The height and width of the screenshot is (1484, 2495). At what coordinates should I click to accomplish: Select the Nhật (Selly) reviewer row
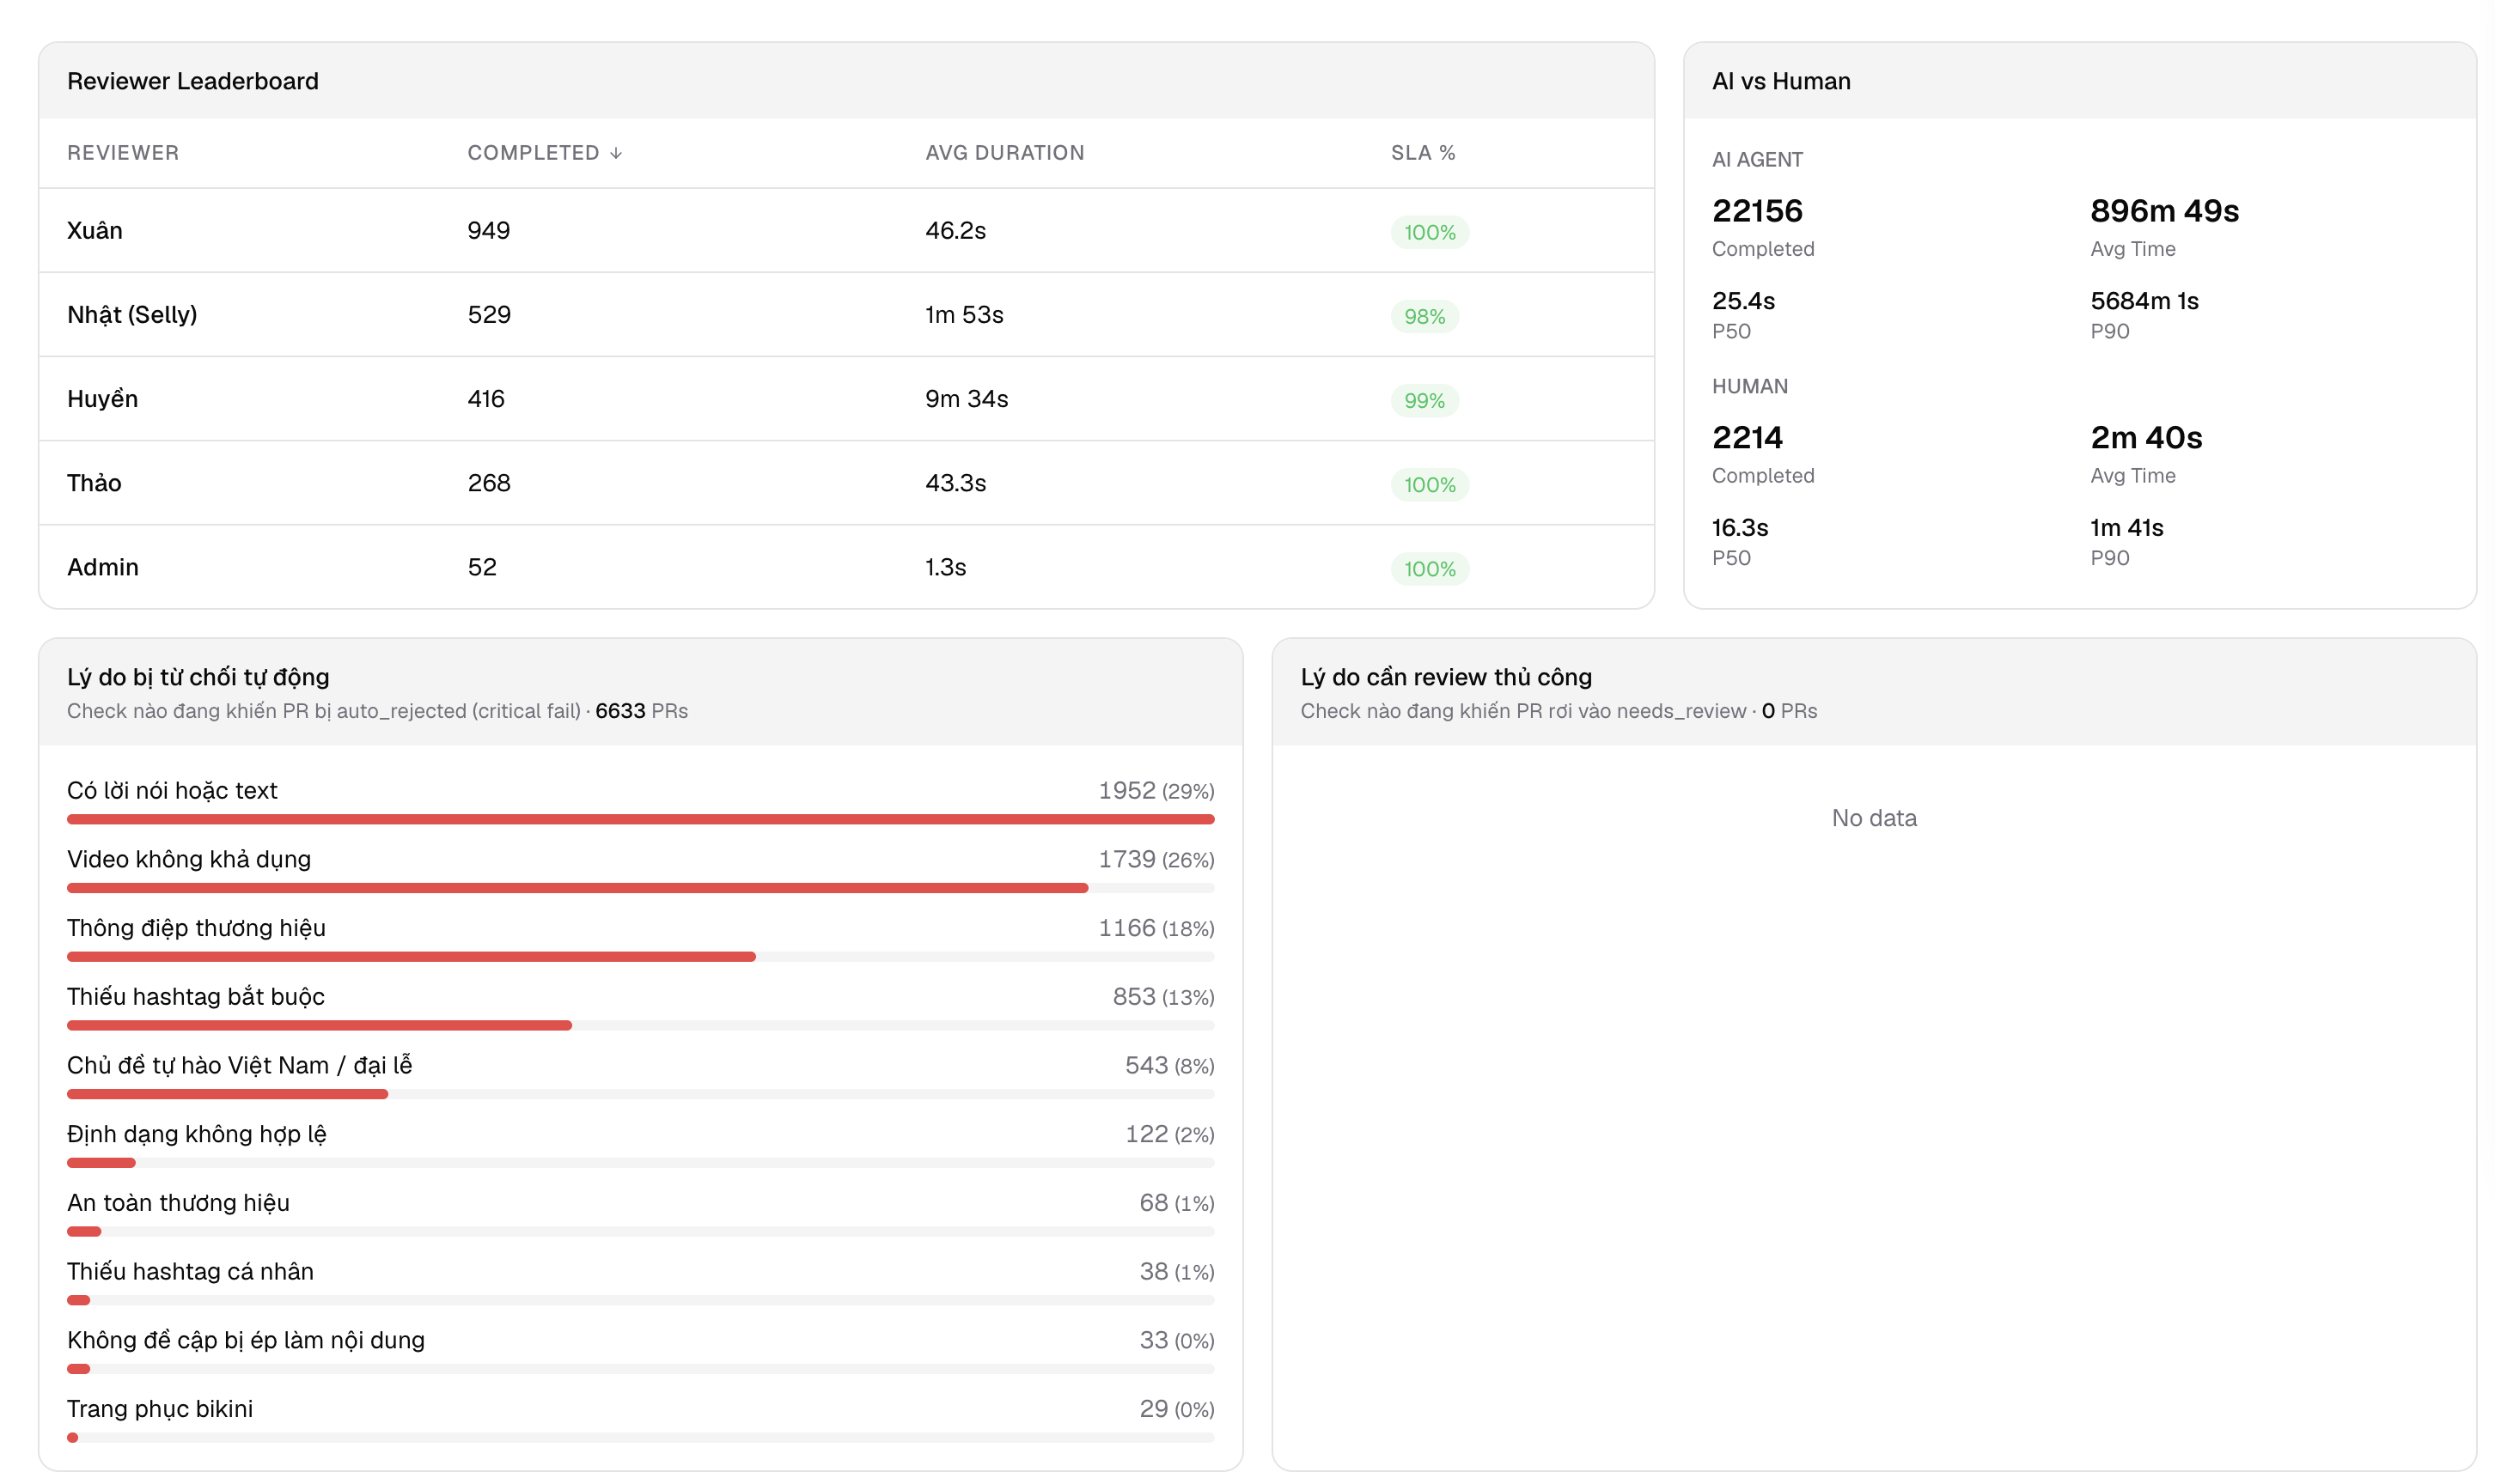pos(846,315)
